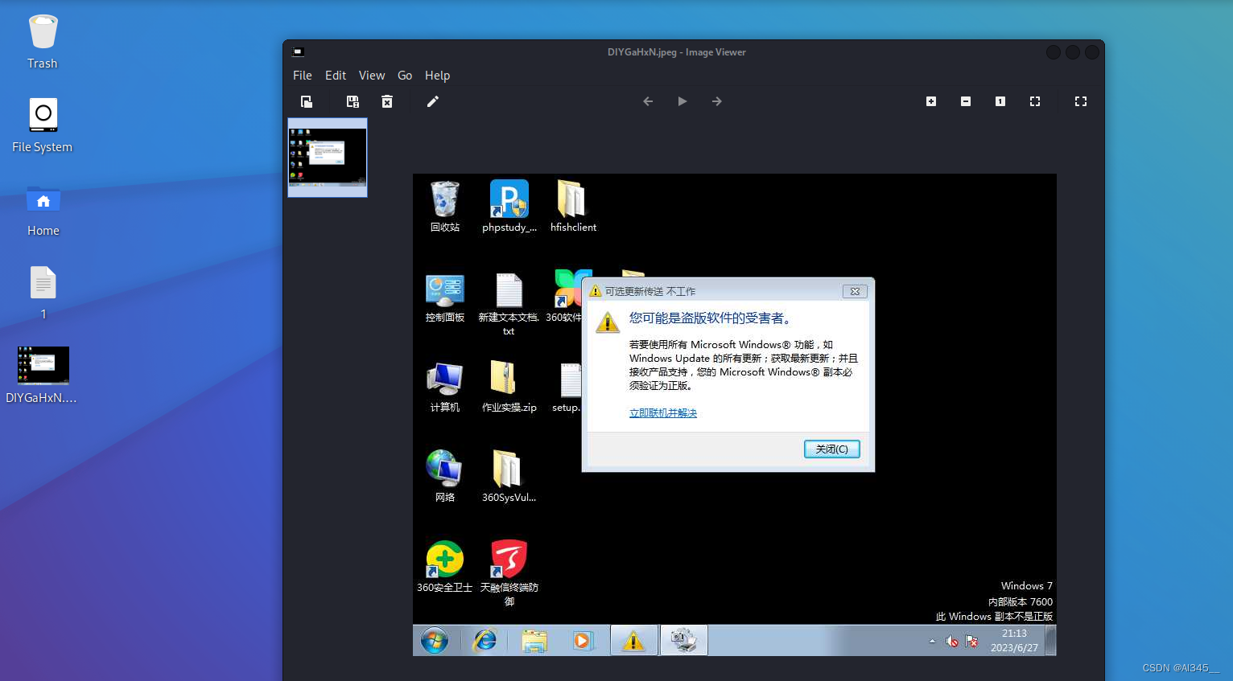This screenshot has height=681, width=1233.
Task: Select the Trash desktop icon
Action: (x=43, y=42)
